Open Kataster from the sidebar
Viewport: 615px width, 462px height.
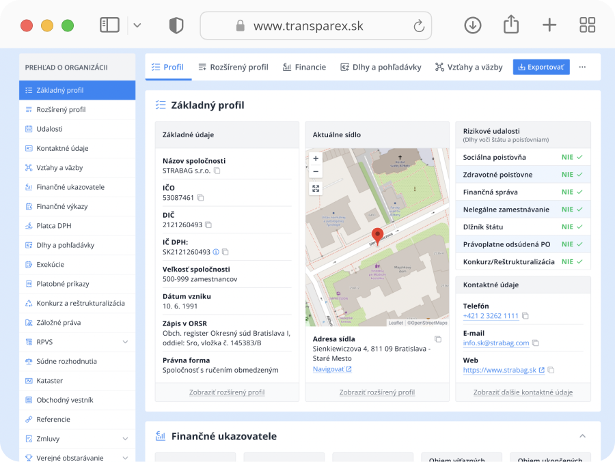[x=49, y=380]
